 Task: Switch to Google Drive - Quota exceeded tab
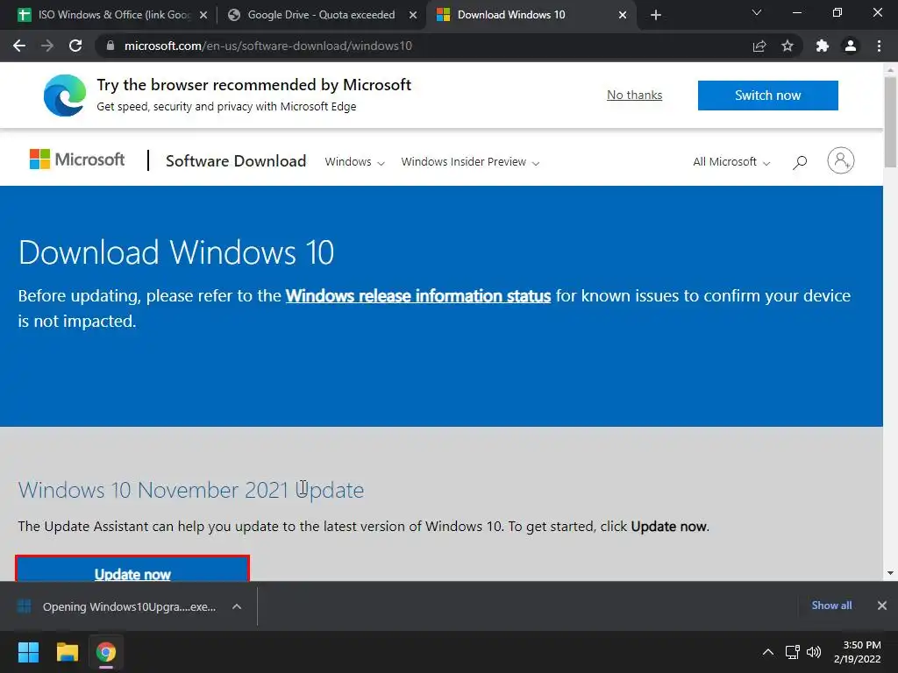[x=321, y=15]
